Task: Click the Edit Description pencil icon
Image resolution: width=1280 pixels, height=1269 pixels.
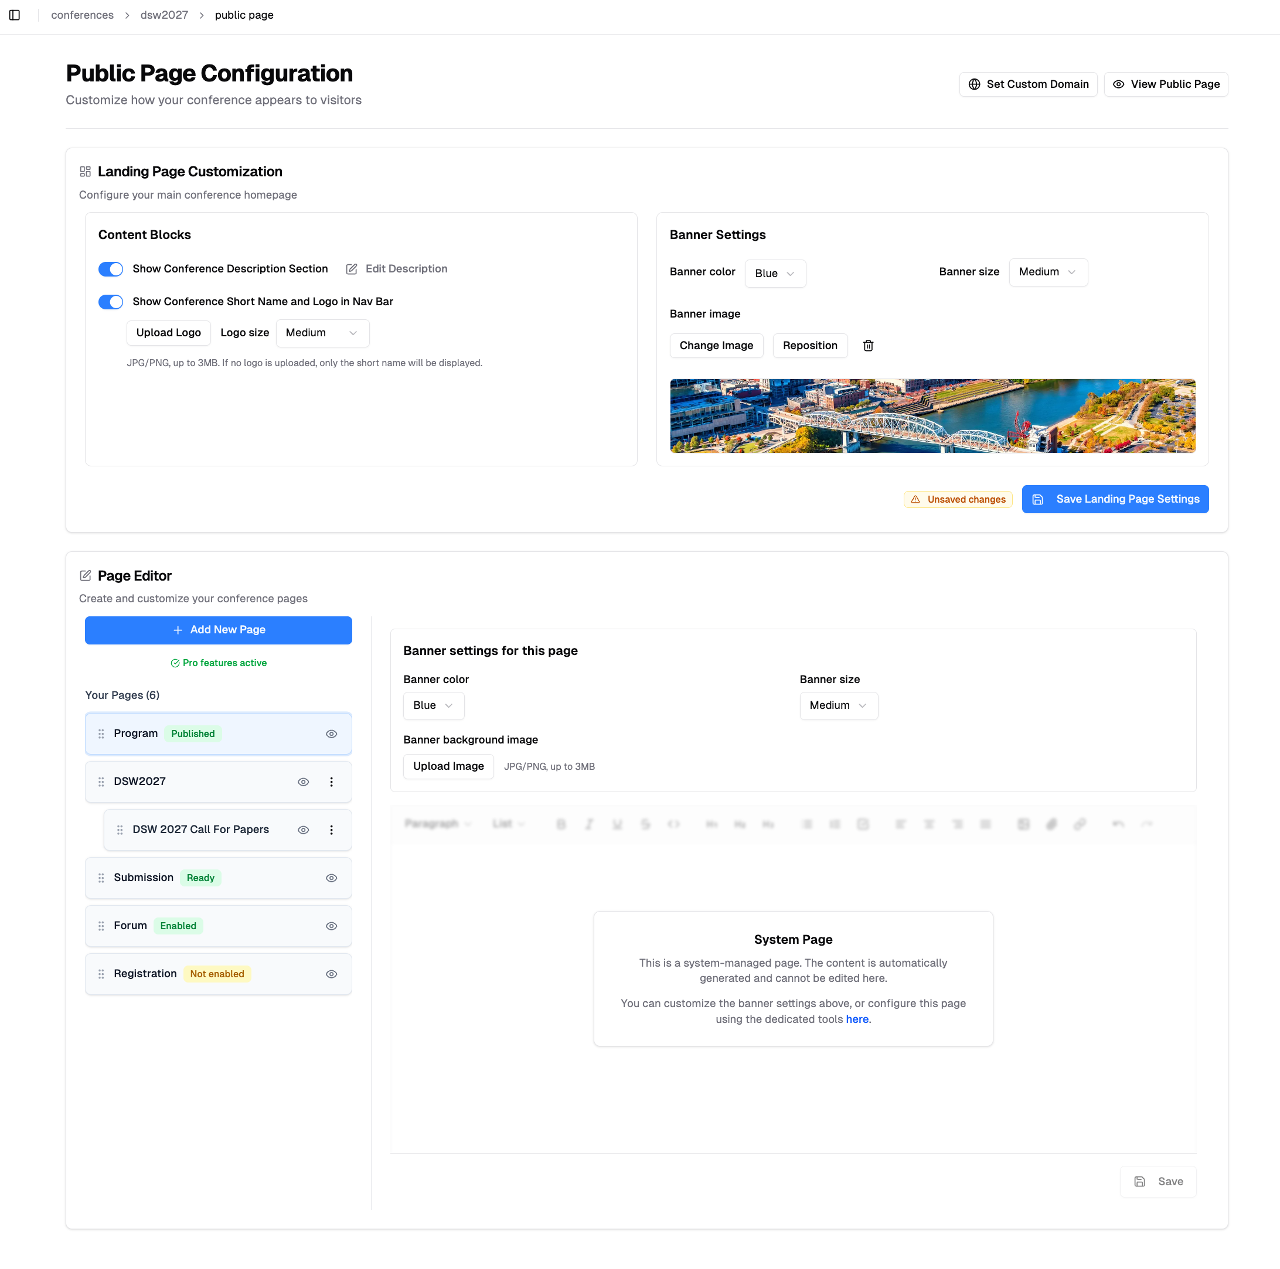Action: 352,269
